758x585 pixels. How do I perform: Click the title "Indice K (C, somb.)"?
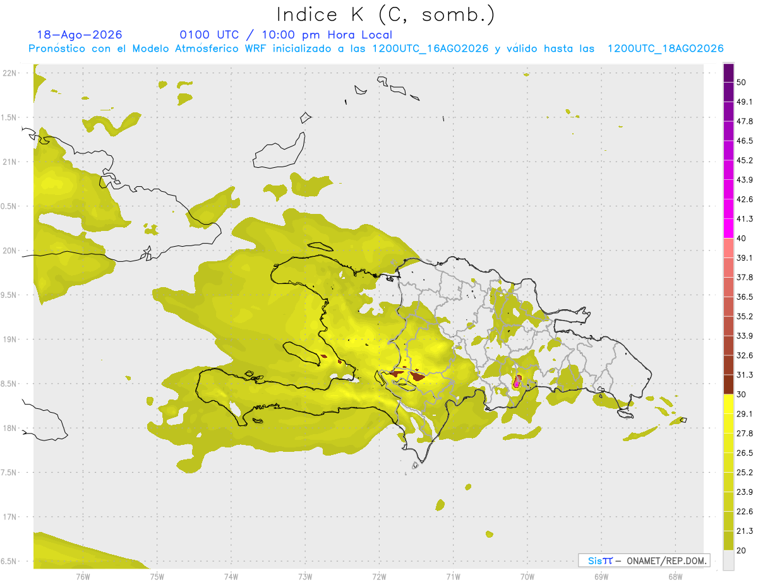(386, 15)
